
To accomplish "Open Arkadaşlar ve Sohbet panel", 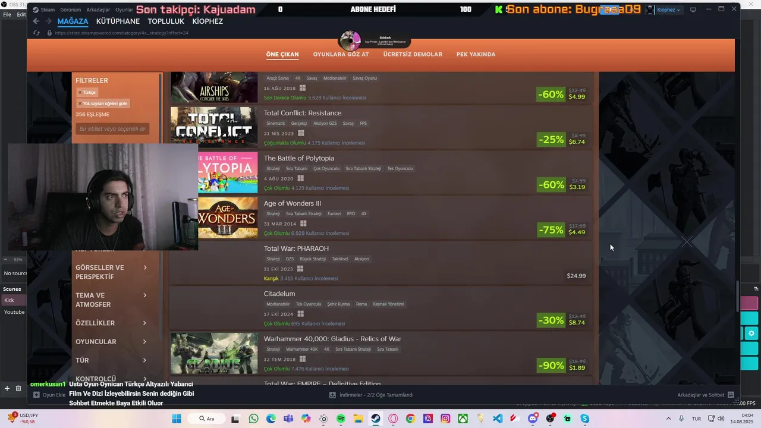I will point(705,395).
